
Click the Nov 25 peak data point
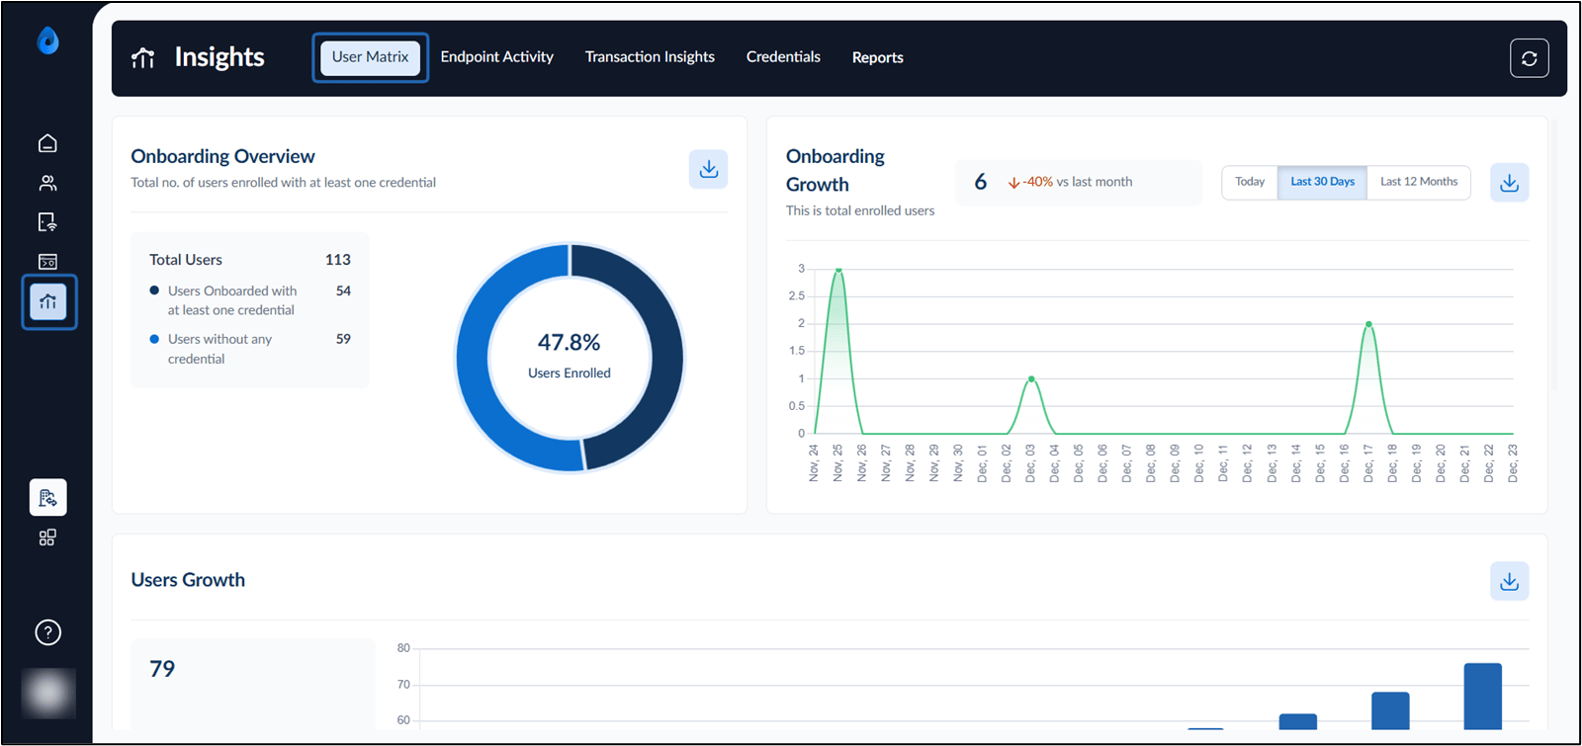tap(838, 270)
